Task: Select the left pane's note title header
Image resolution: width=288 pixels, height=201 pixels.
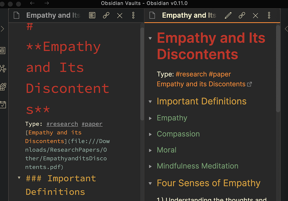Action: click(53, 15)
